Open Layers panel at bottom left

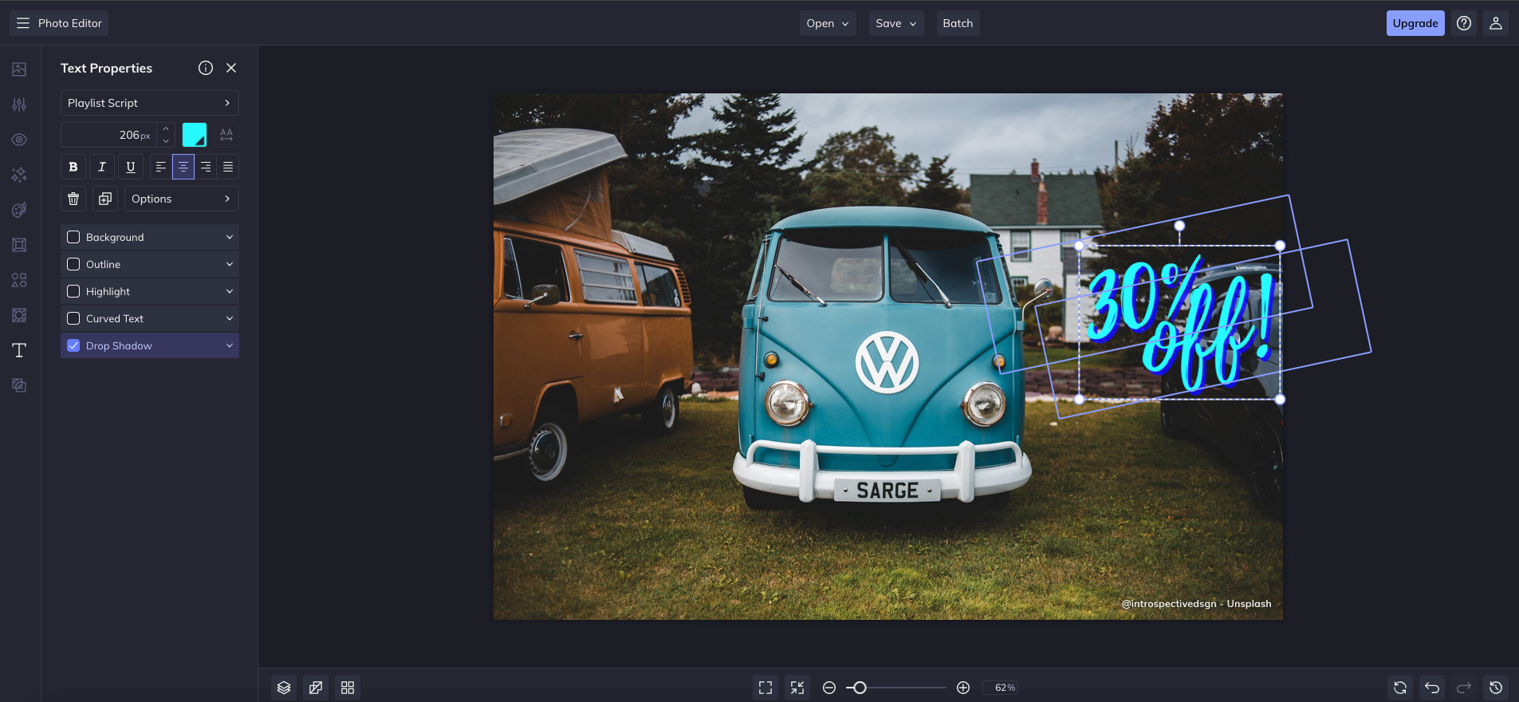click(284, 688)
